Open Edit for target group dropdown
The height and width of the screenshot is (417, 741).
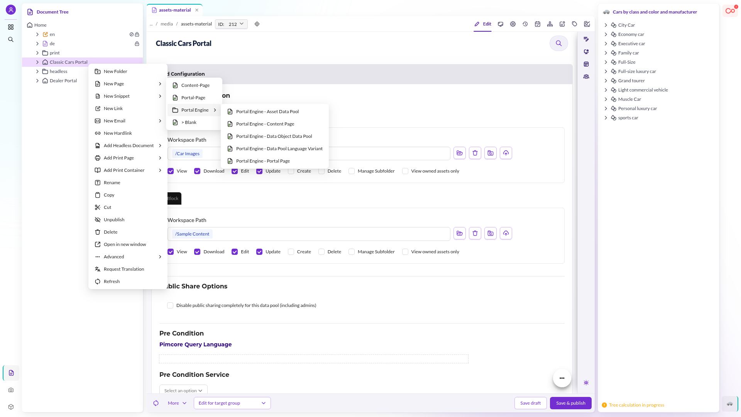pyautogui.click(x=232, y=403)
